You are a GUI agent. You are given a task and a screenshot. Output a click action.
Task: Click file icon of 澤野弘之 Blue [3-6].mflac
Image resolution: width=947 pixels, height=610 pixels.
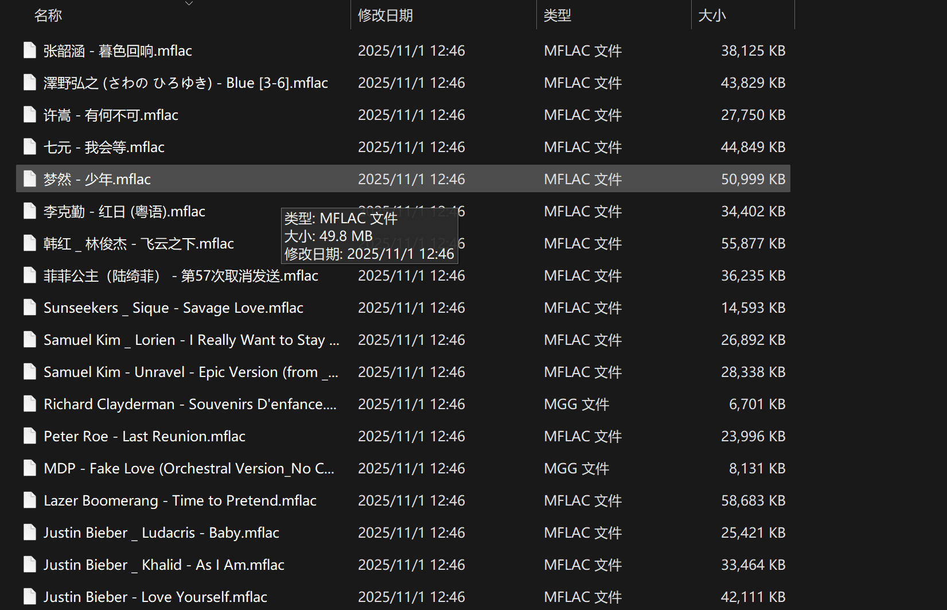tap(30, 83)
